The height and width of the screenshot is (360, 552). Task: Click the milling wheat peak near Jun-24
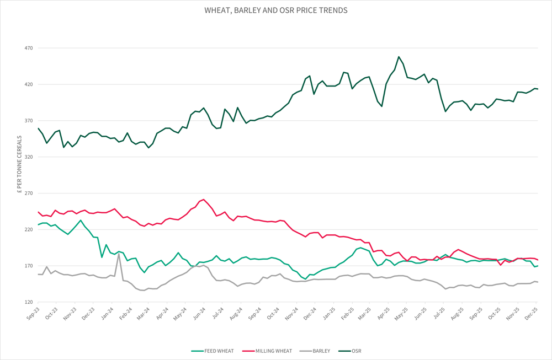click(x=204, y=200)
